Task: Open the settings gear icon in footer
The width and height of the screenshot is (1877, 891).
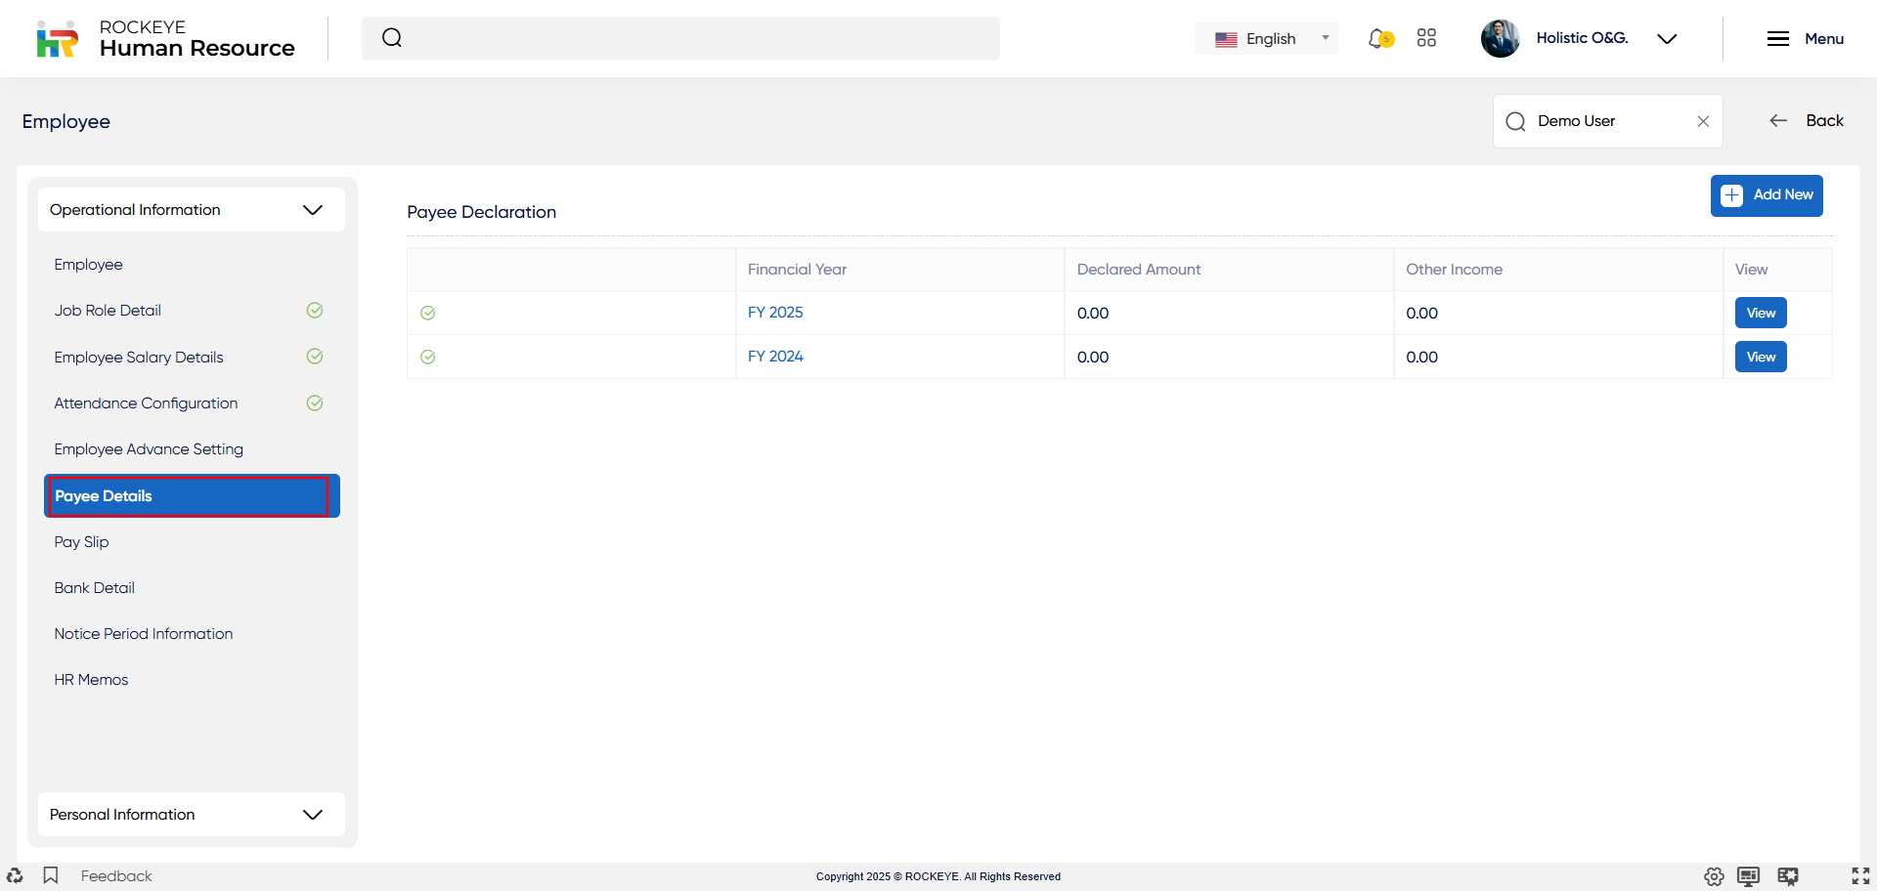Action: point(1714,876)
